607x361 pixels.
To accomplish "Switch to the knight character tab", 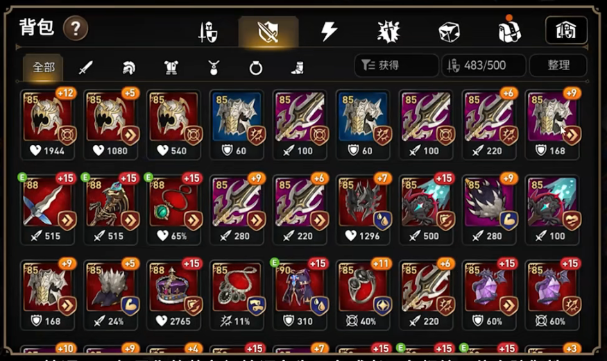I will [x=208, y=32].
